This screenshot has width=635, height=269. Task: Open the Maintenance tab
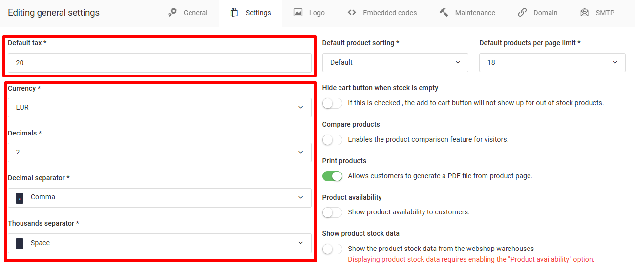coord(467,13)
